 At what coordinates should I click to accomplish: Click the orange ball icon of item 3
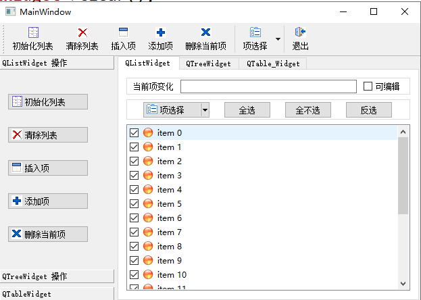148,176
